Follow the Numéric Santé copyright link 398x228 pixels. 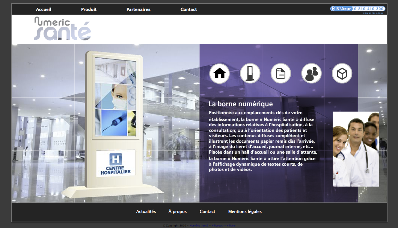(199, 225)
